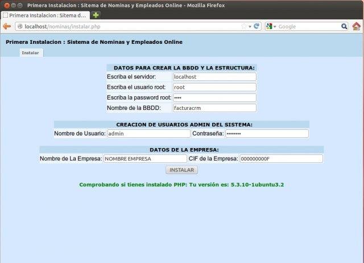The height and width of the screenshot is (263, 364).
Task: Click the INSTALAR button
Action: [x=182, y=170]
